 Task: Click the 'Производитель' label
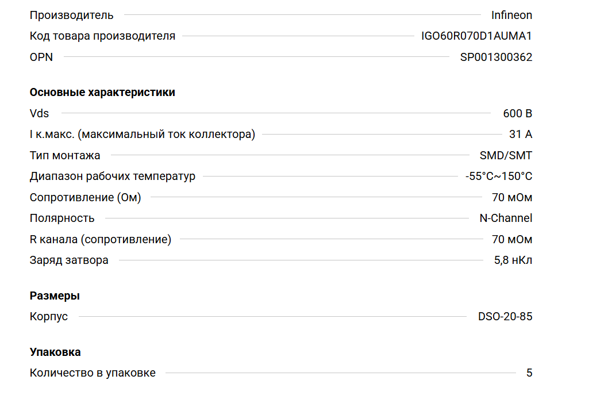71,15
